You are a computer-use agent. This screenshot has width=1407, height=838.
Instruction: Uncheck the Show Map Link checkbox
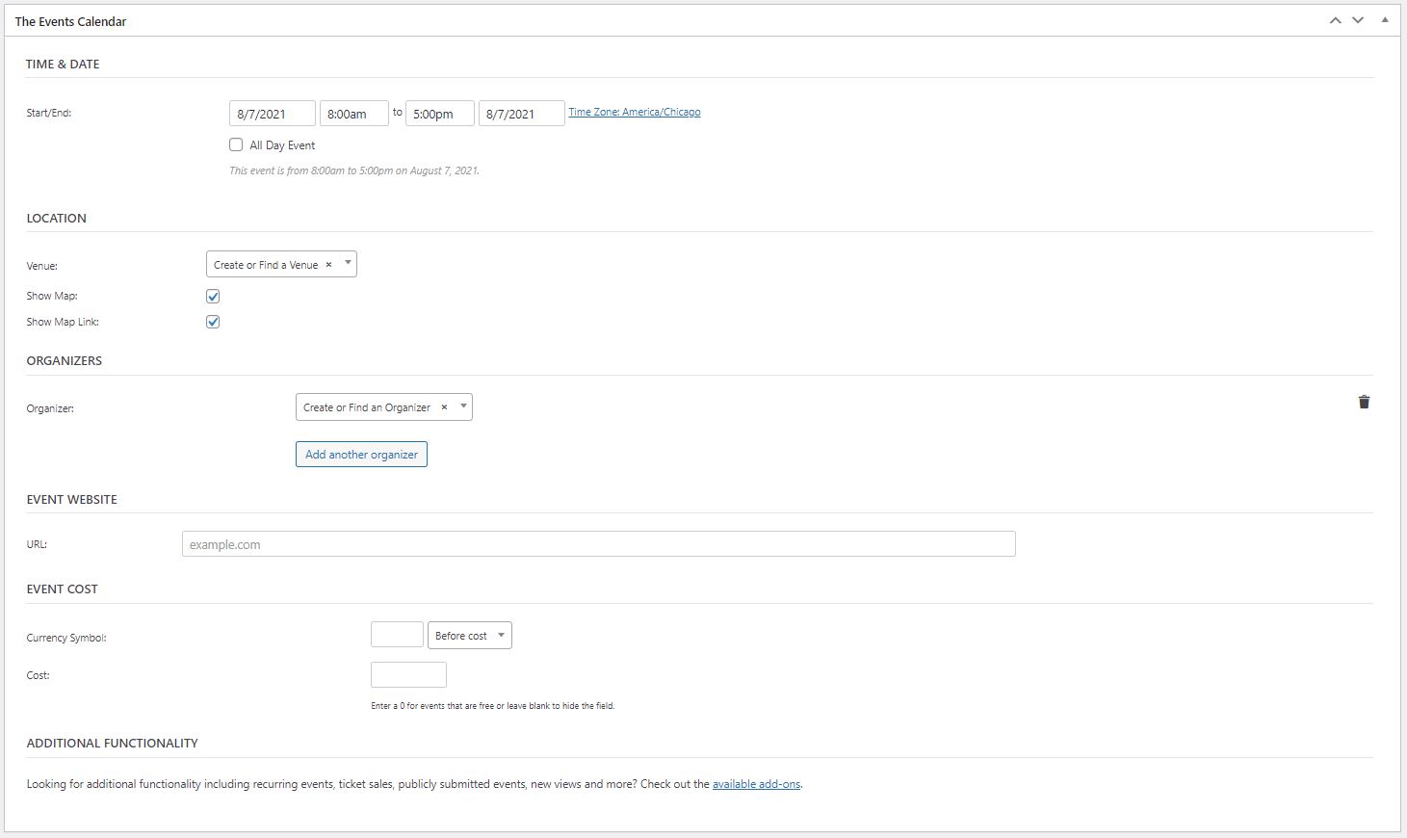(213, 322)
